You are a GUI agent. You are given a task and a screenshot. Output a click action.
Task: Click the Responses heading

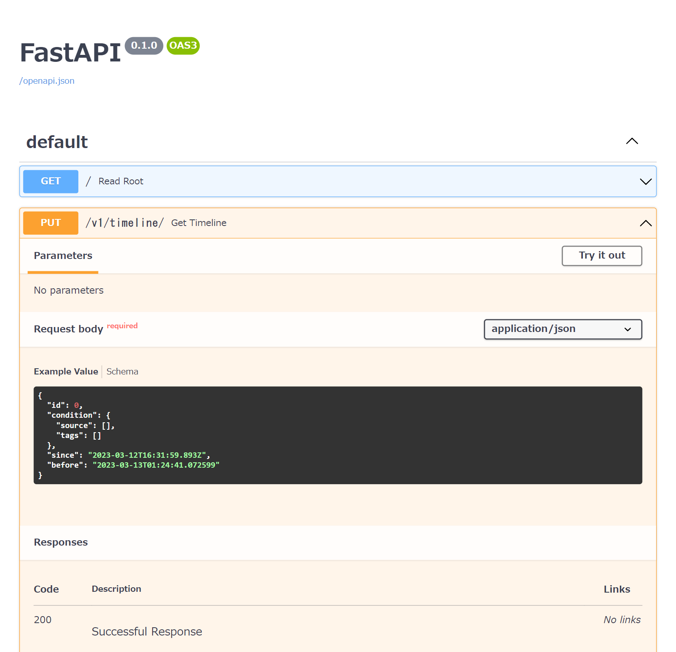(61, 542)
